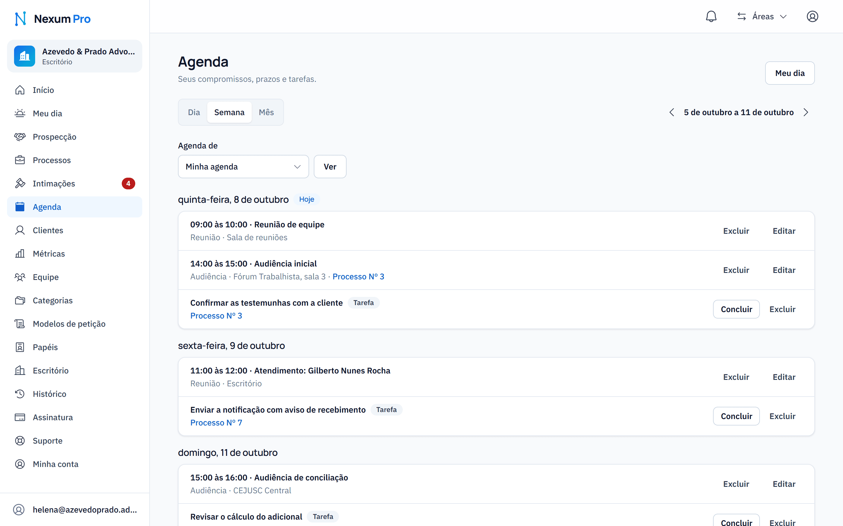Concluir the Confirmar as testemunhas task
Image resolution: width=843 pixels, height=526 pixels.
736,309
